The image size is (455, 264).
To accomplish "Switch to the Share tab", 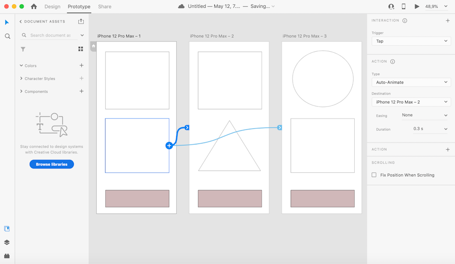I will click(x=105, y=6).
